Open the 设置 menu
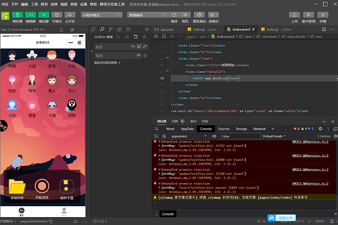This screenshot has height=225, width=338. [84, 4]
